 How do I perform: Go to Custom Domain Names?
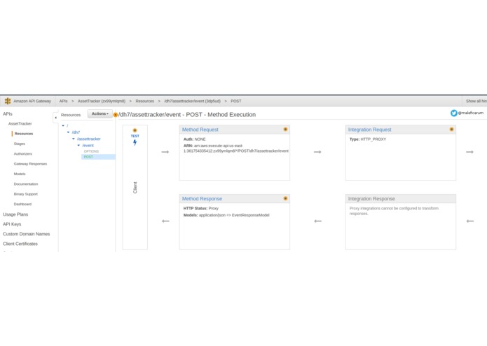(27, 234)
